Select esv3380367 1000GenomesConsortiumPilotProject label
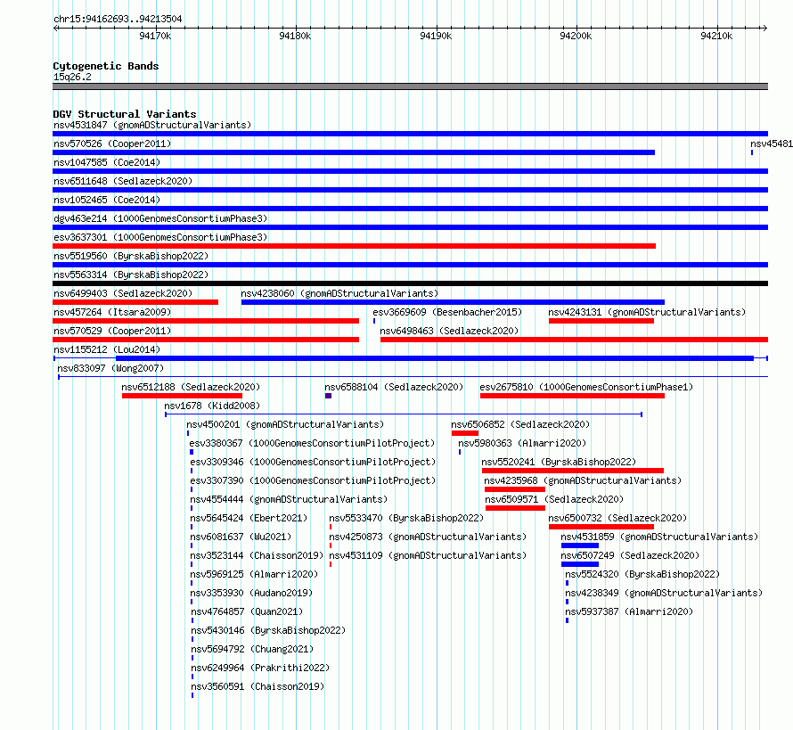The width and height of the screenshot is (793, 730). point(312,443)
